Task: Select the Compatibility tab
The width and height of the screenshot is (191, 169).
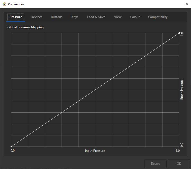Action: point(158,17)
